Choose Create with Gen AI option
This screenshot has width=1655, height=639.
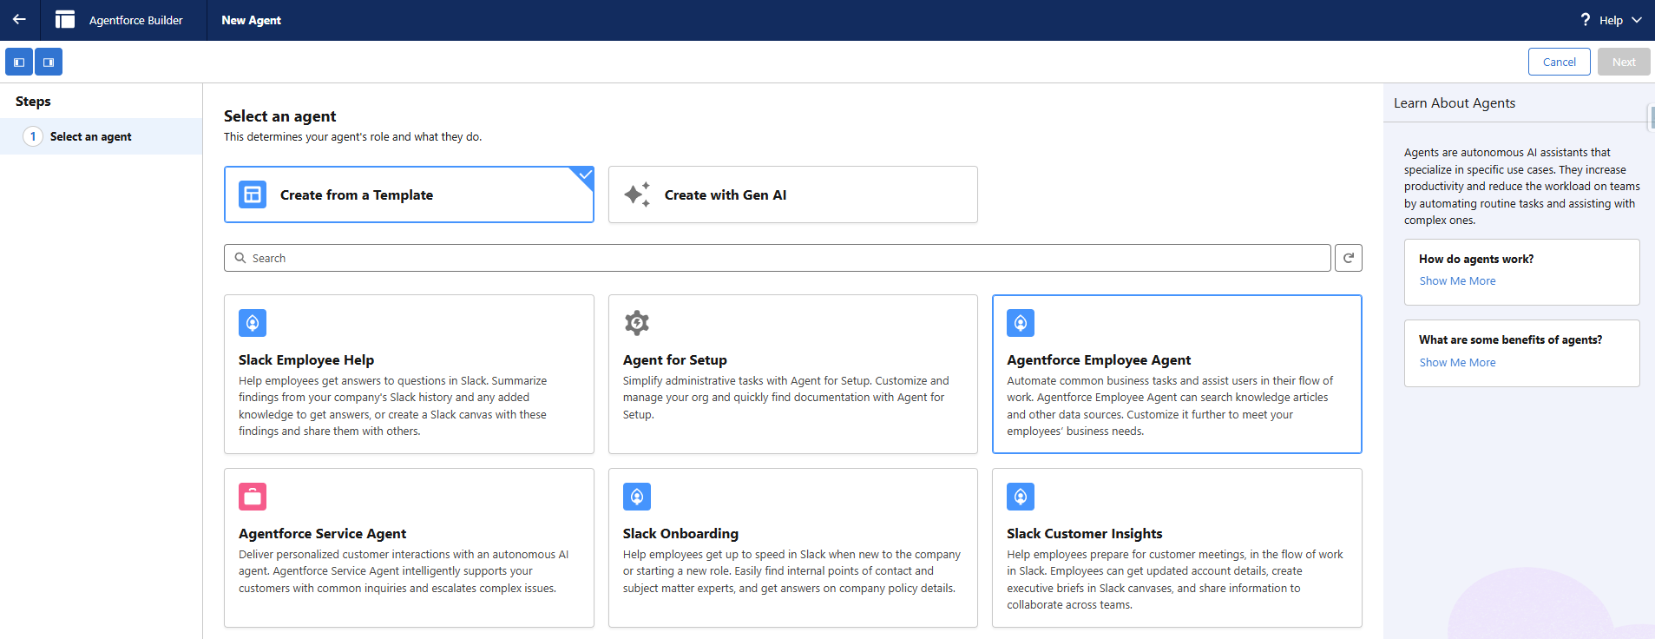coord(792,194)
